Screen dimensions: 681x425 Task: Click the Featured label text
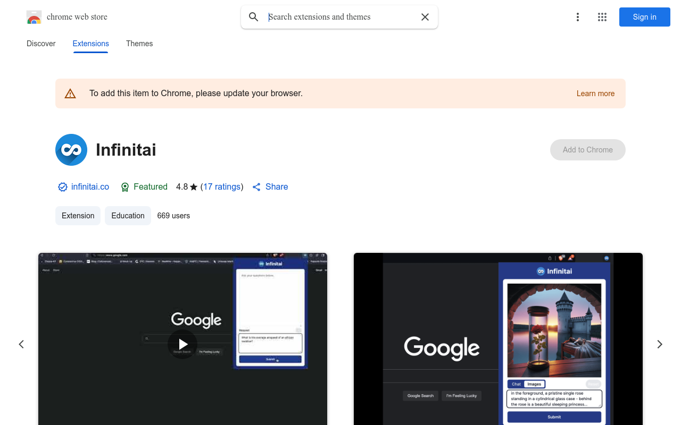(151, 187)
